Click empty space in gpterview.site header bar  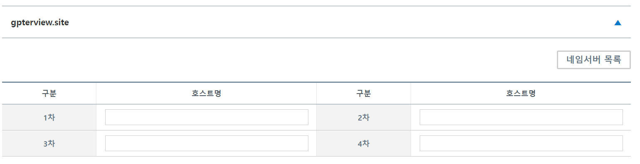pyautogui.click(x=332, y=22)
